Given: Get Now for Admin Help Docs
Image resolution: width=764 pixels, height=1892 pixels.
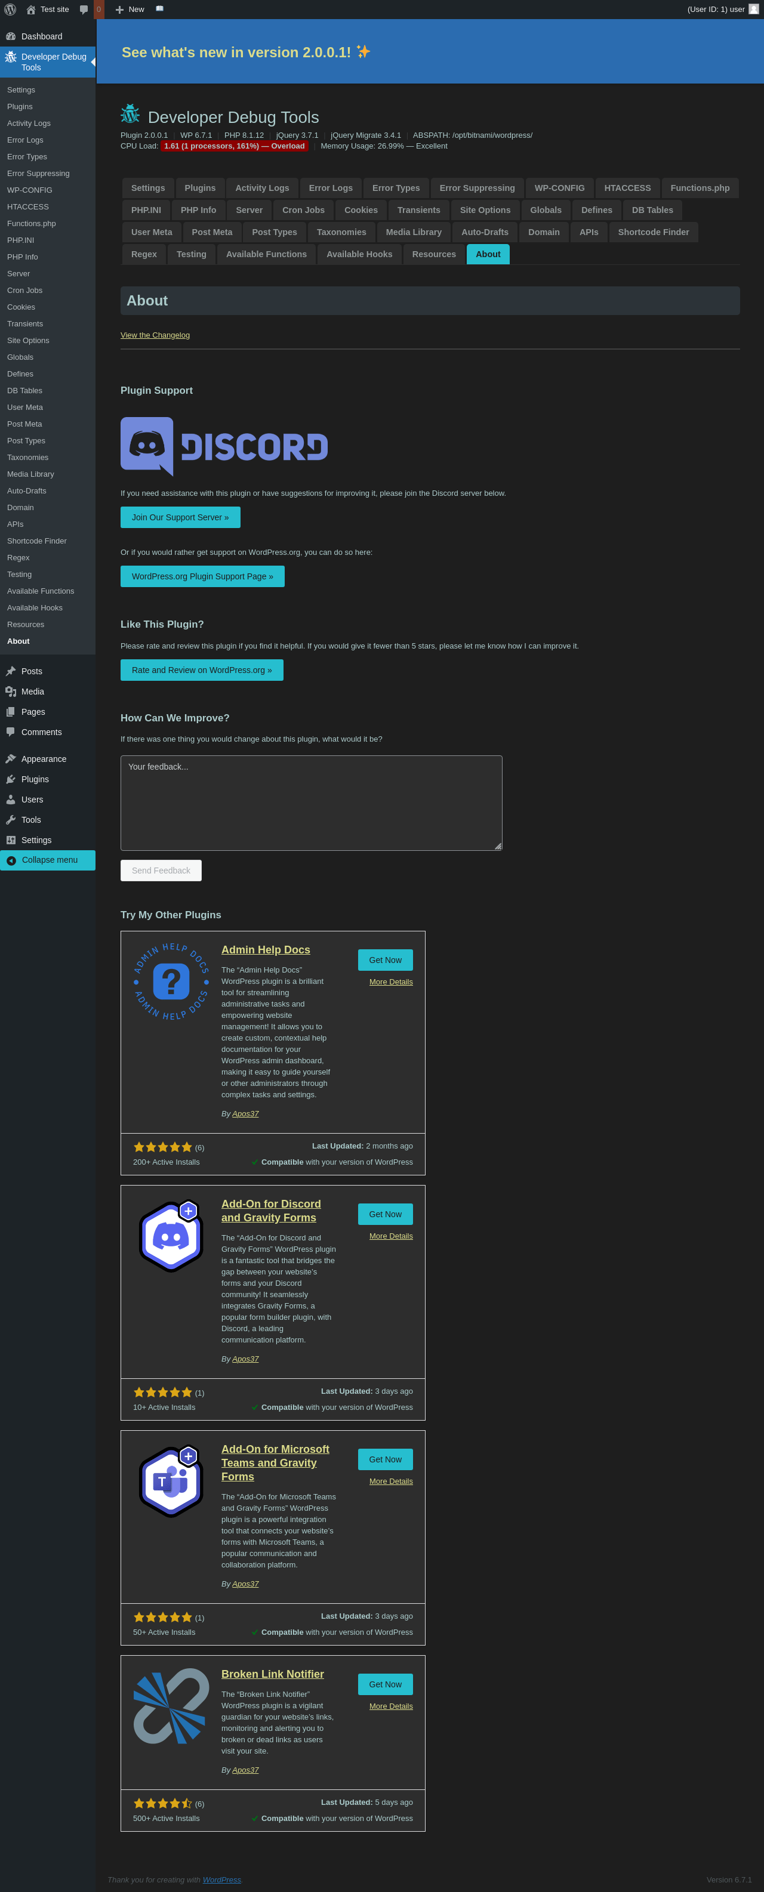Looking at the screenshot, I should [x=385, y=960].
